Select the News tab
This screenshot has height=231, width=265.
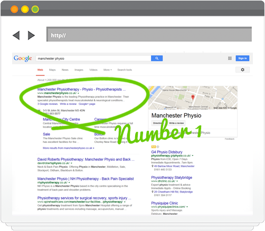coord(65,70)
